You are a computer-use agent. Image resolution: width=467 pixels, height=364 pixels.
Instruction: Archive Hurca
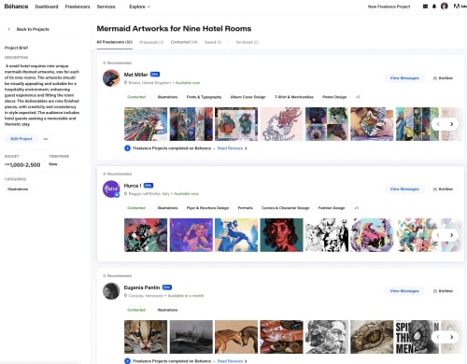pyautogui.click(x=443, y=189)
